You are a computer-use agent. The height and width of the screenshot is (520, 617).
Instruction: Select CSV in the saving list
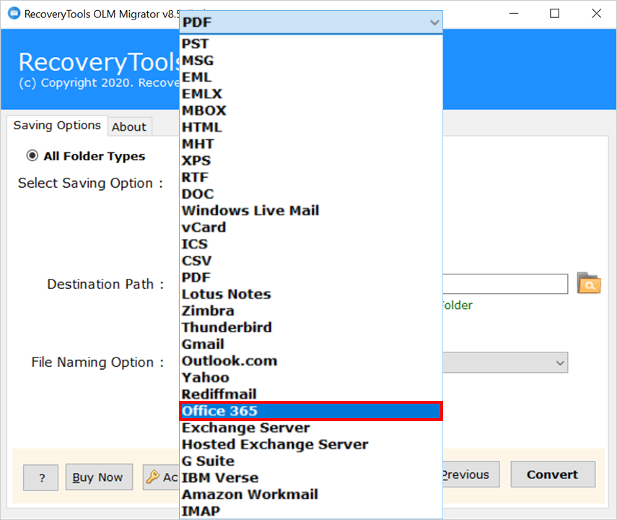tap(311, 261)
